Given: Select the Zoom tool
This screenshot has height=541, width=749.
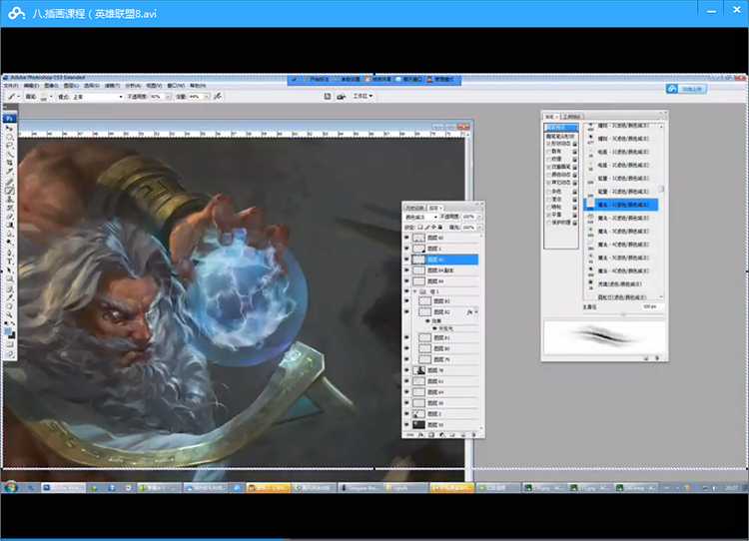Looking at the screenshot, I should click(x=9, y=315).
